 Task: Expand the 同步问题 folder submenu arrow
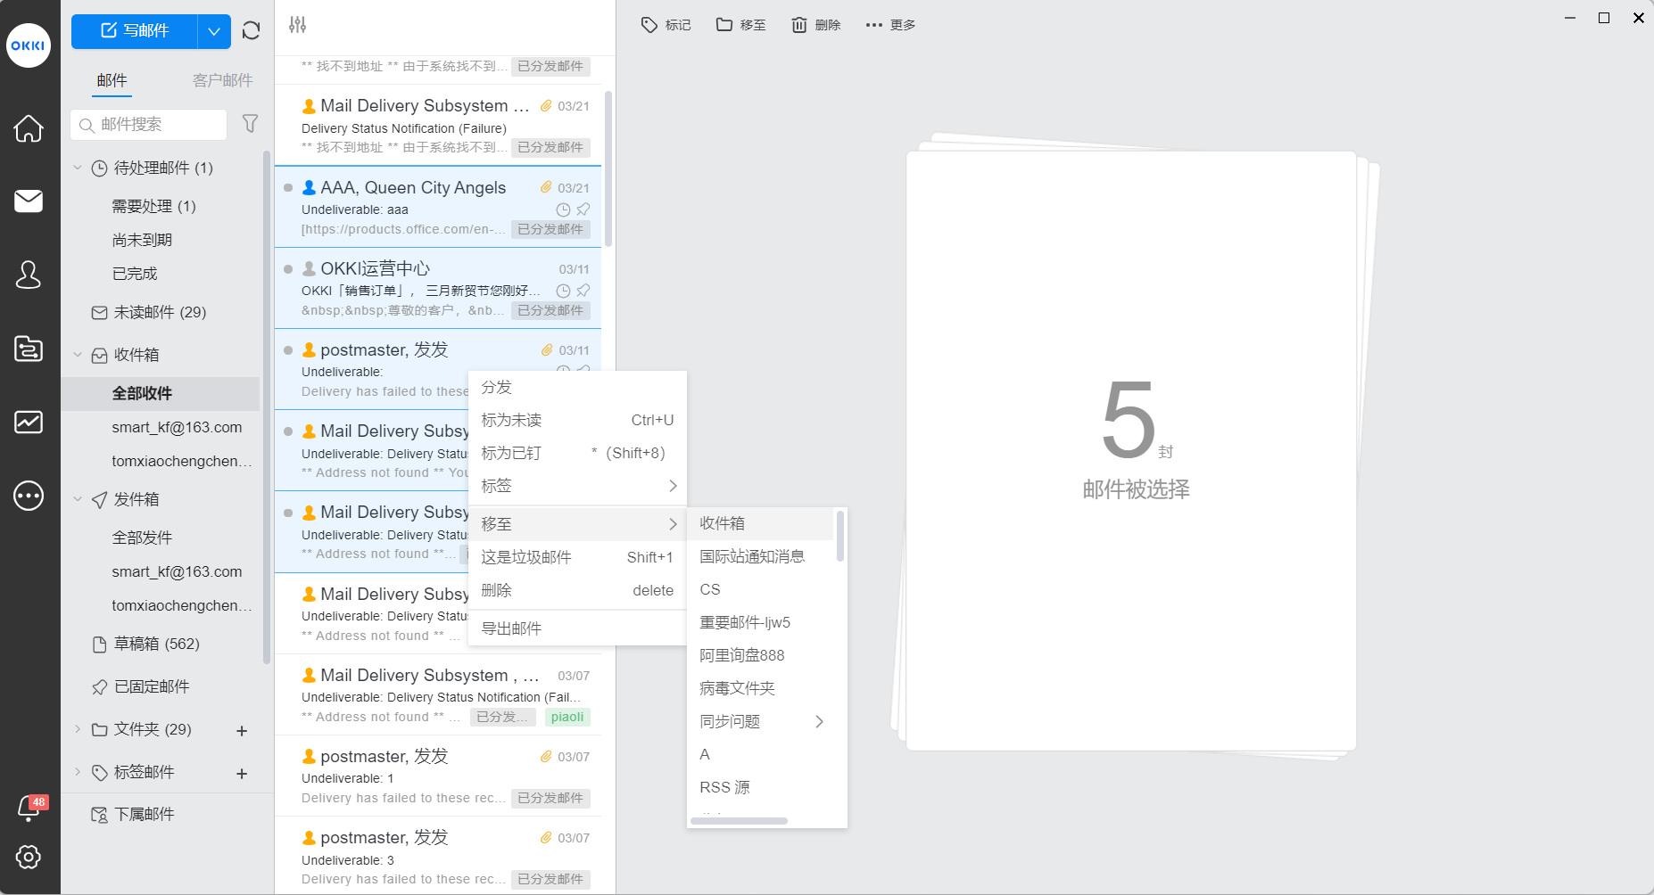tap(819, 721)
